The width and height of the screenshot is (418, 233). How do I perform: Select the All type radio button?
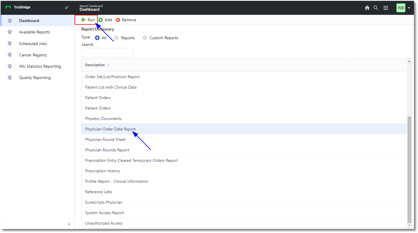(x=97, y=38)
